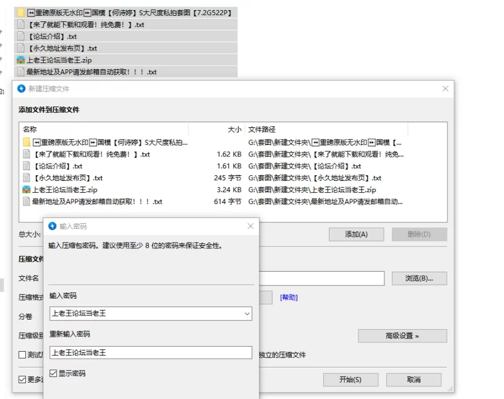Image resolution: width=504 pixels, height=399 pixels.
Task: Click the folder icon in the dialog's 名称 list
Action: [26, 142]
